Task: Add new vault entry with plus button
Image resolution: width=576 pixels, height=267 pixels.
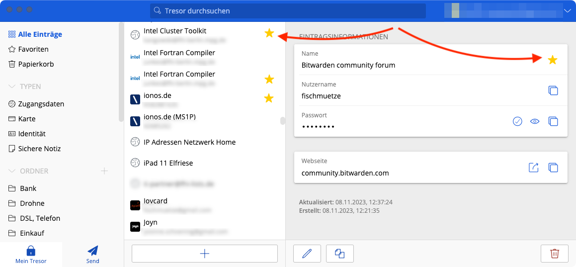Action: tap(205, 254)
